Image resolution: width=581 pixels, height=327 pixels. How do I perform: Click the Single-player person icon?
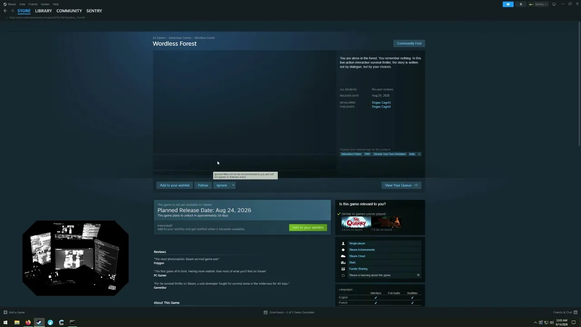coord(343,243)
